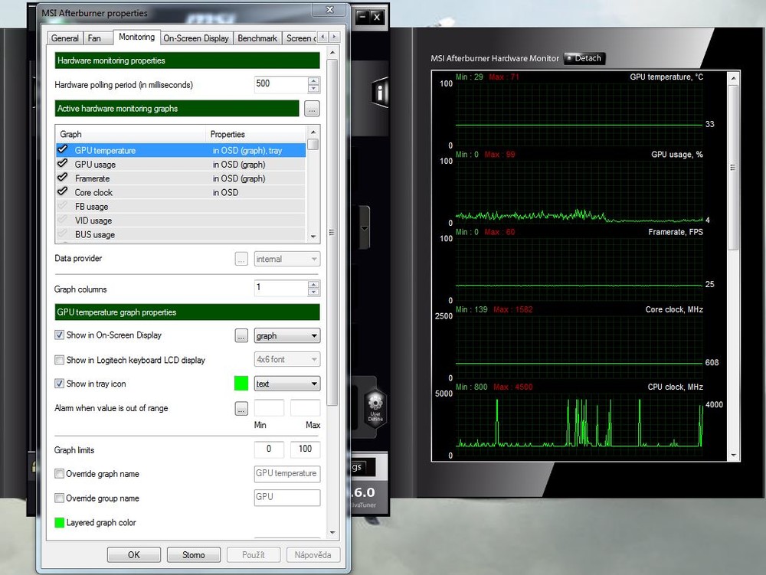Open the tray icon 'text' dropdown
Image resolution: width=766 pixels, height=575 pixels.
286,384
